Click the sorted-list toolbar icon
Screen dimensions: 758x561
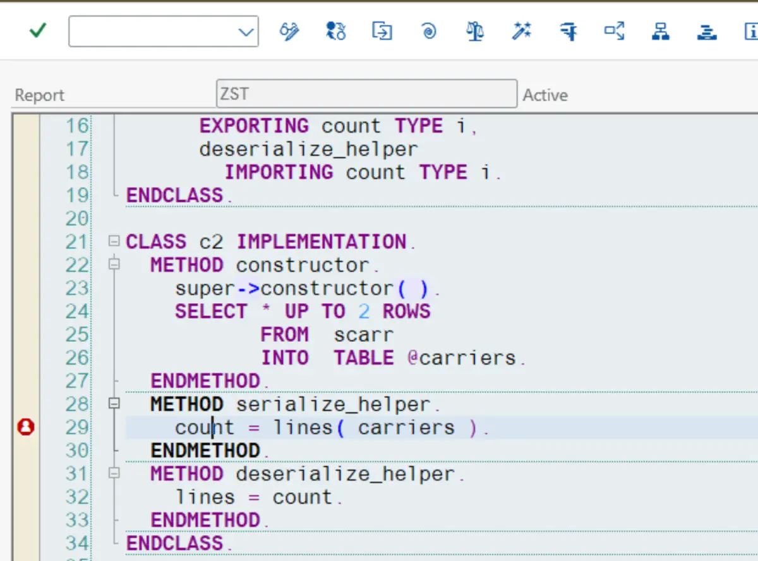point(706,31)
